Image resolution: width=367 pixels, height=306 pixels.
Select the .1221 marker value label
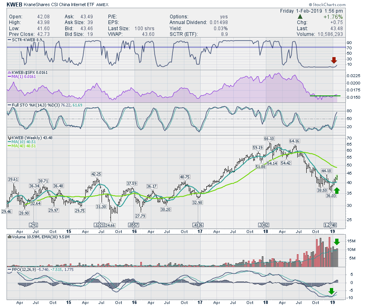point(99,225)
